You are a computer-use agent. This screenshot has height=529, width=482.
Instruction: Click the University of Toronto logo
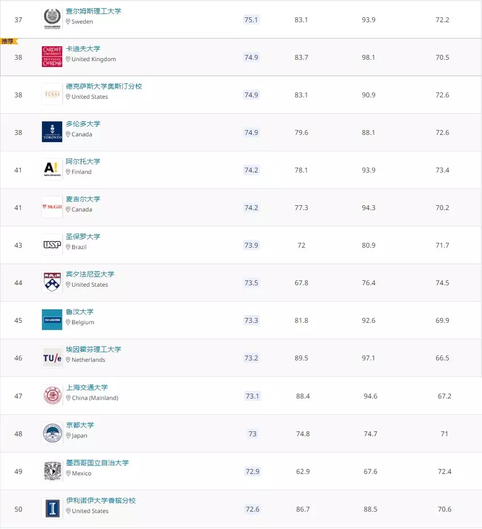(52, 132)
